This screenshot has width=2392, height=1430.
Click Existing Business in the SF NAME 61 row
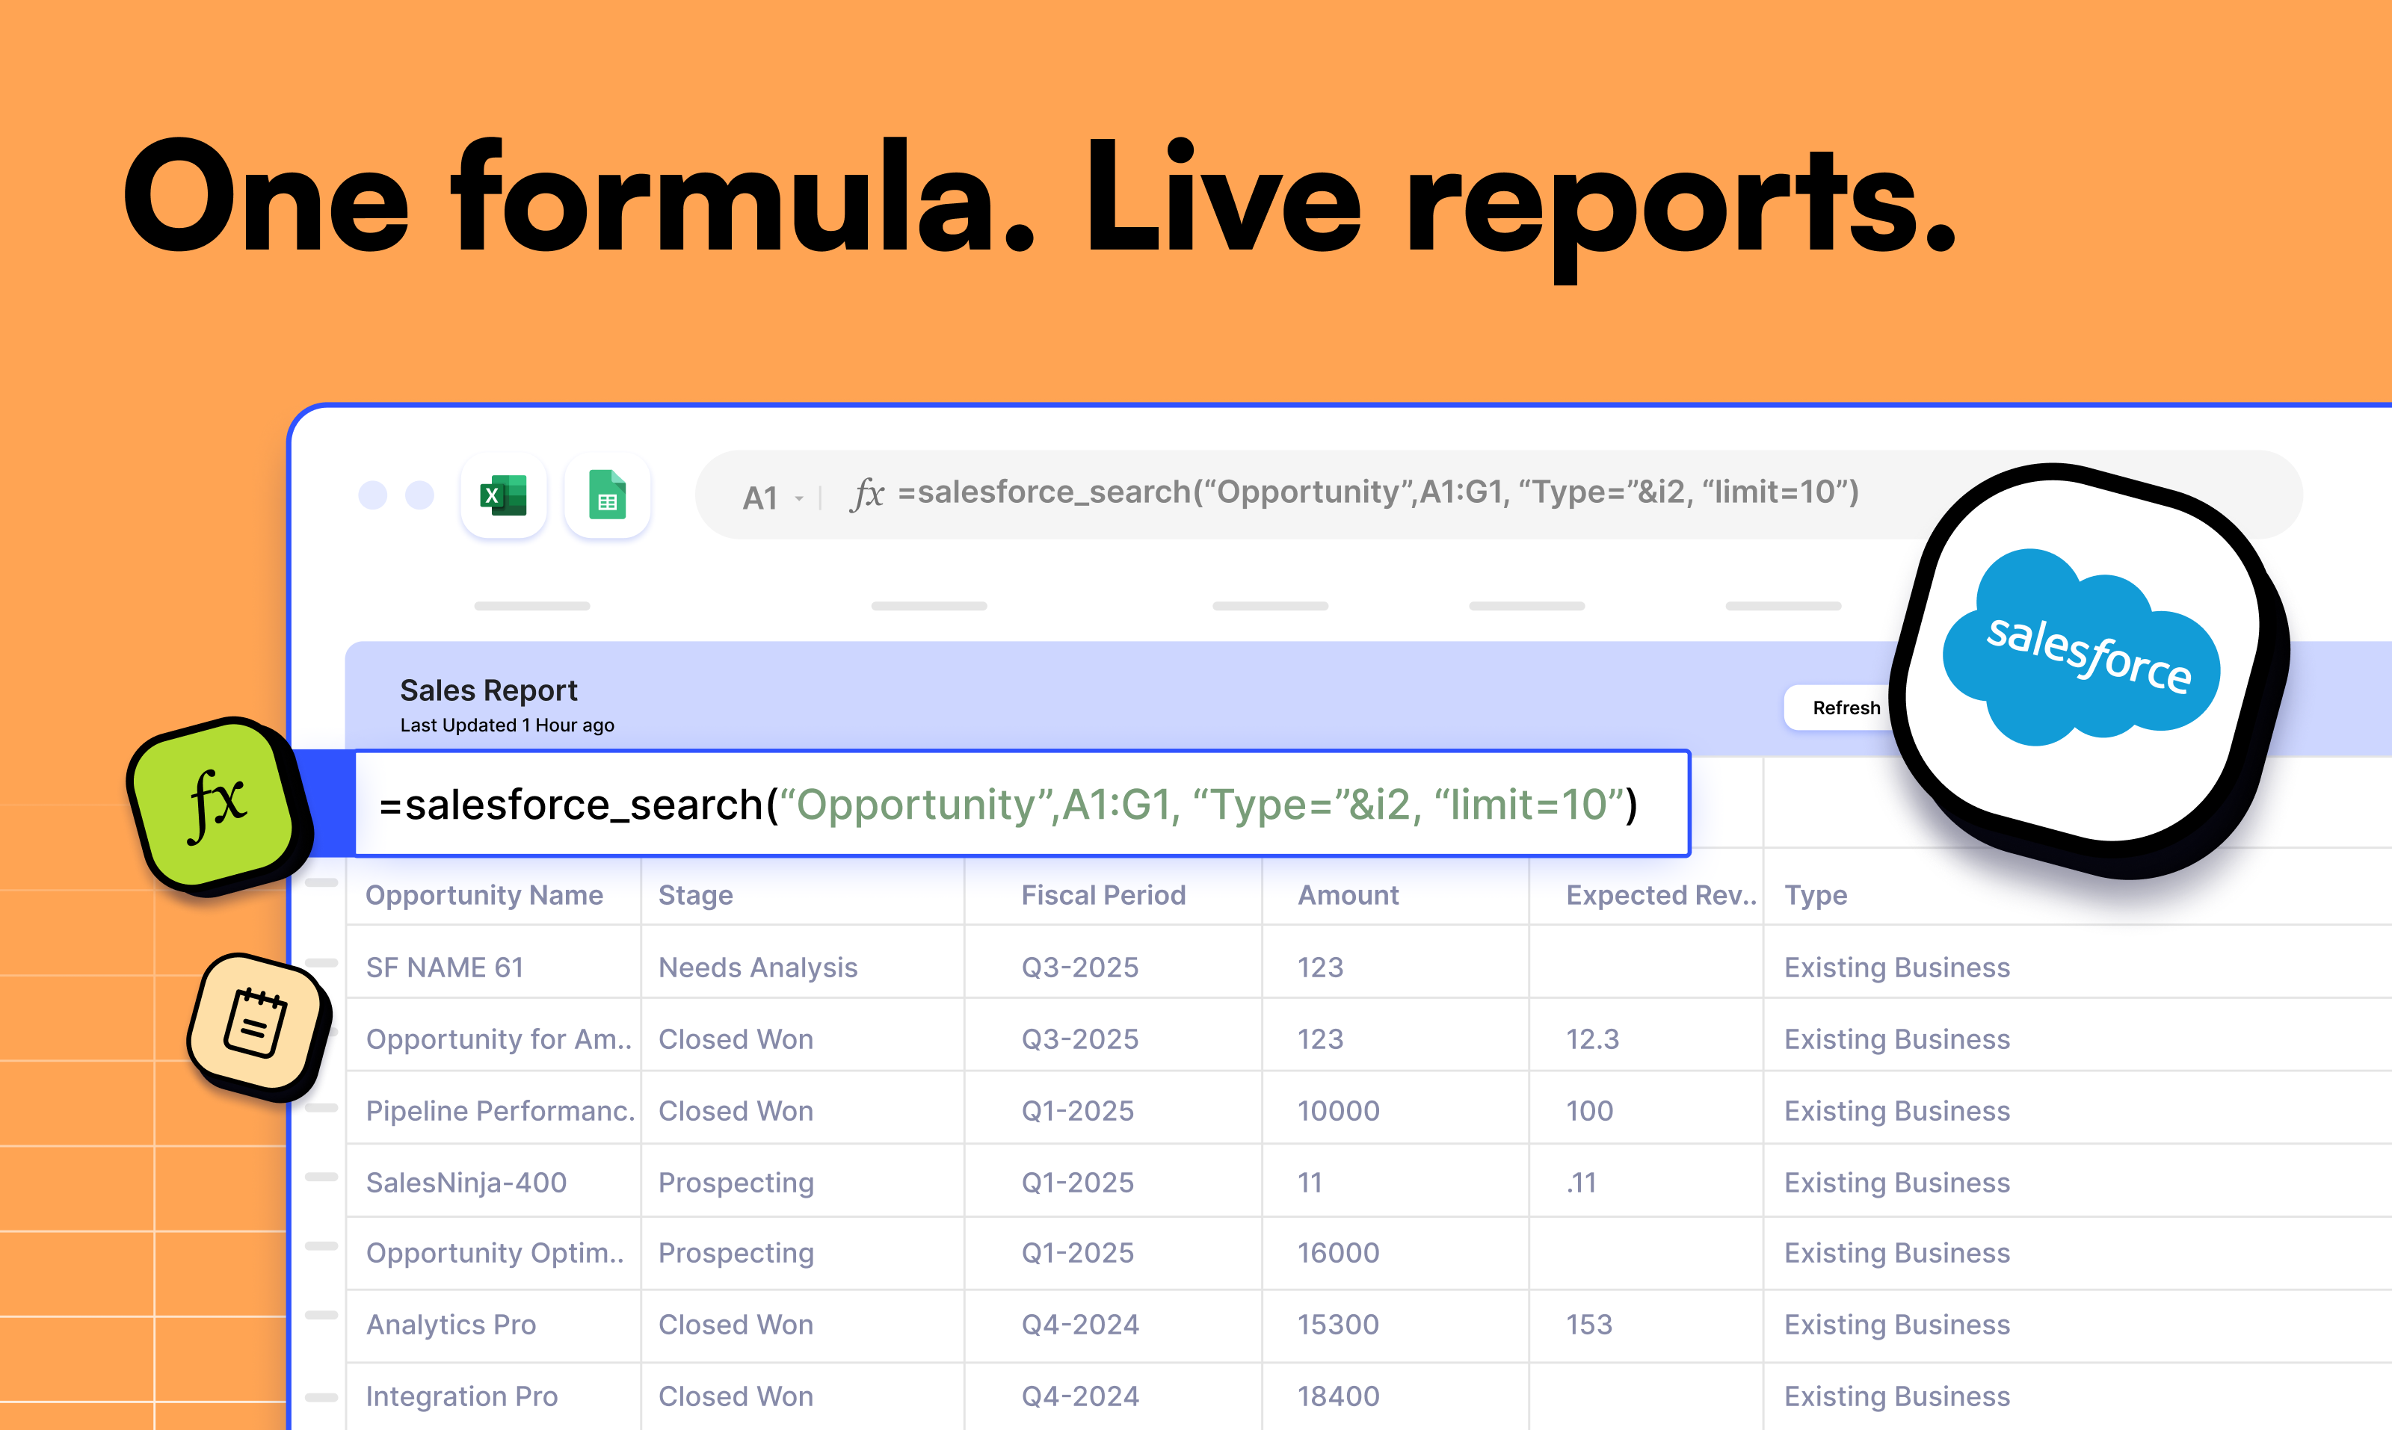coord(1896,967)
